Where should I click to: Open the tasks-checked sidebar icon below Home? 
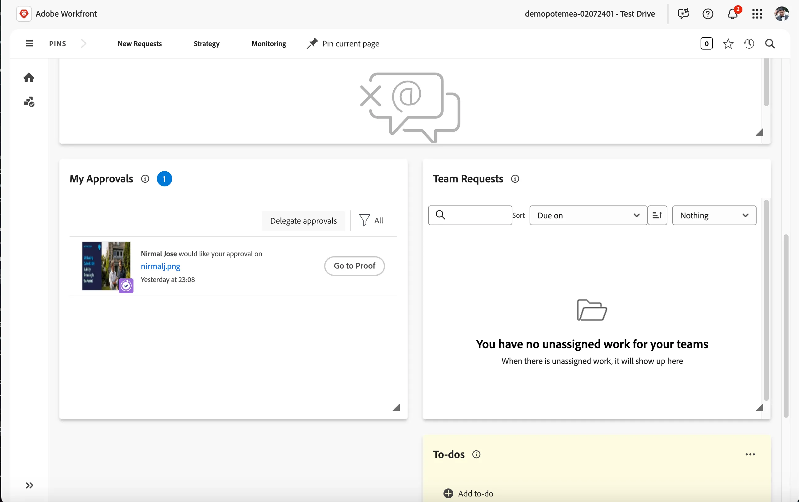(x=29, y=102)
